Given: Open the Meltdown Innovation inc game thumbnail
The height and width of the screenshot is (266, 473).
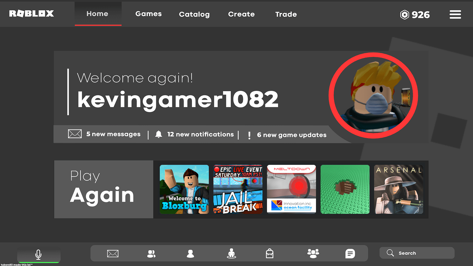Looking at the screenshot, I should pyautogui.click(x=291, y=189).
